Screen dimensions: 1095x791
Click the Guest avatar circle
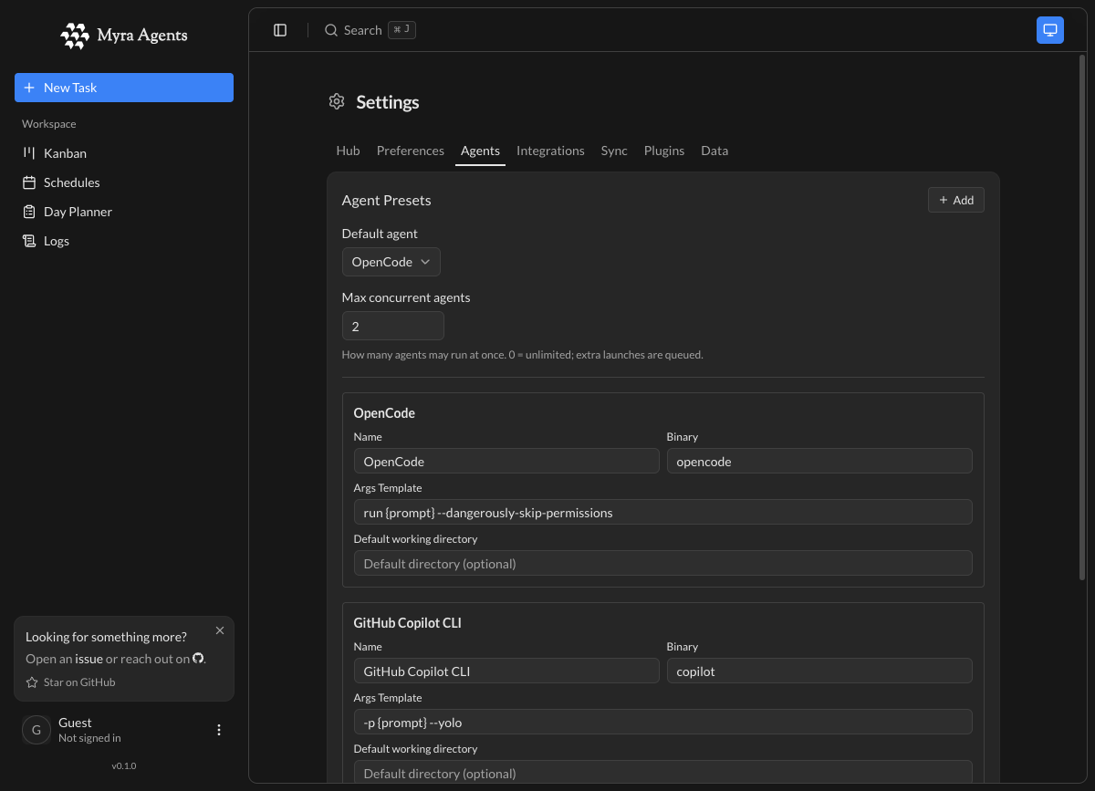36,730
